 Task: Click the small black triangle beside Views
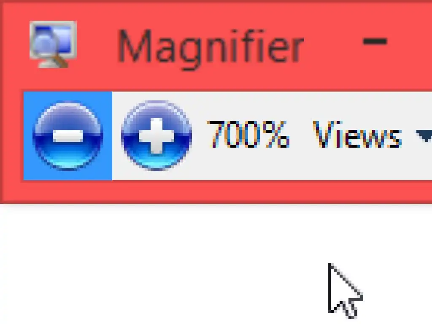424,136
